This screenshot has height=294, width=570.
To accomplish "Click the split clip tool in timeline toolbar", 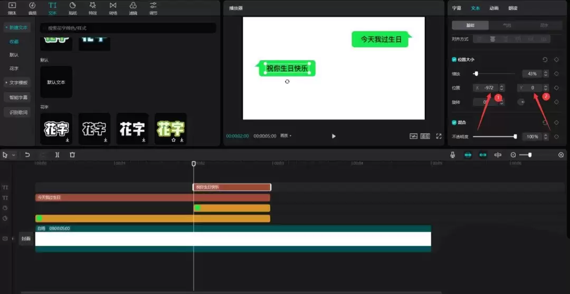I will coord(57,155).
